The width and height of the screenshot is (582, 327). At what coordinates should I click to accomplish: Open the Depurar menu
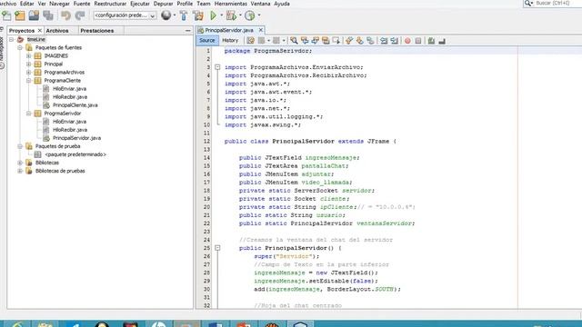tap(163, 4)
